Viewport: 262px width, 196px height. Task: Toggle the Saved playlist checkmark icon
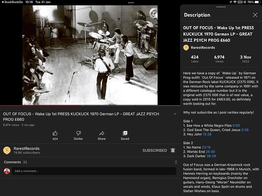125,133
